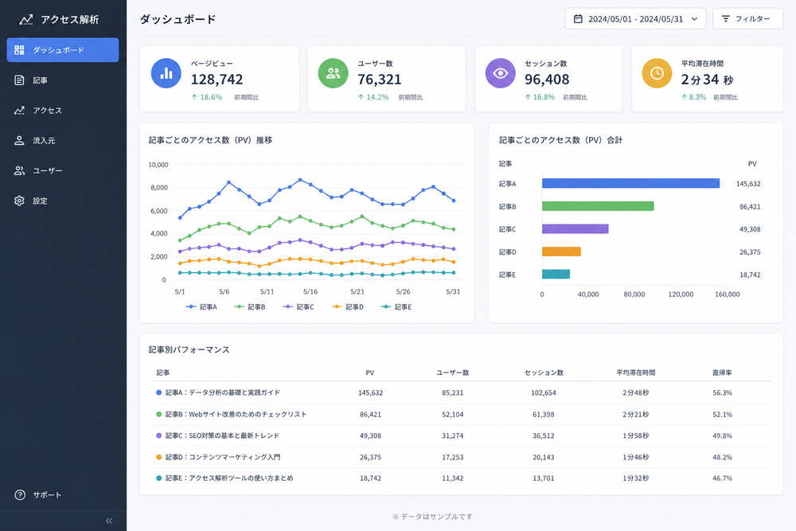Click the purple 記事C bar

(x=576, y=229)
